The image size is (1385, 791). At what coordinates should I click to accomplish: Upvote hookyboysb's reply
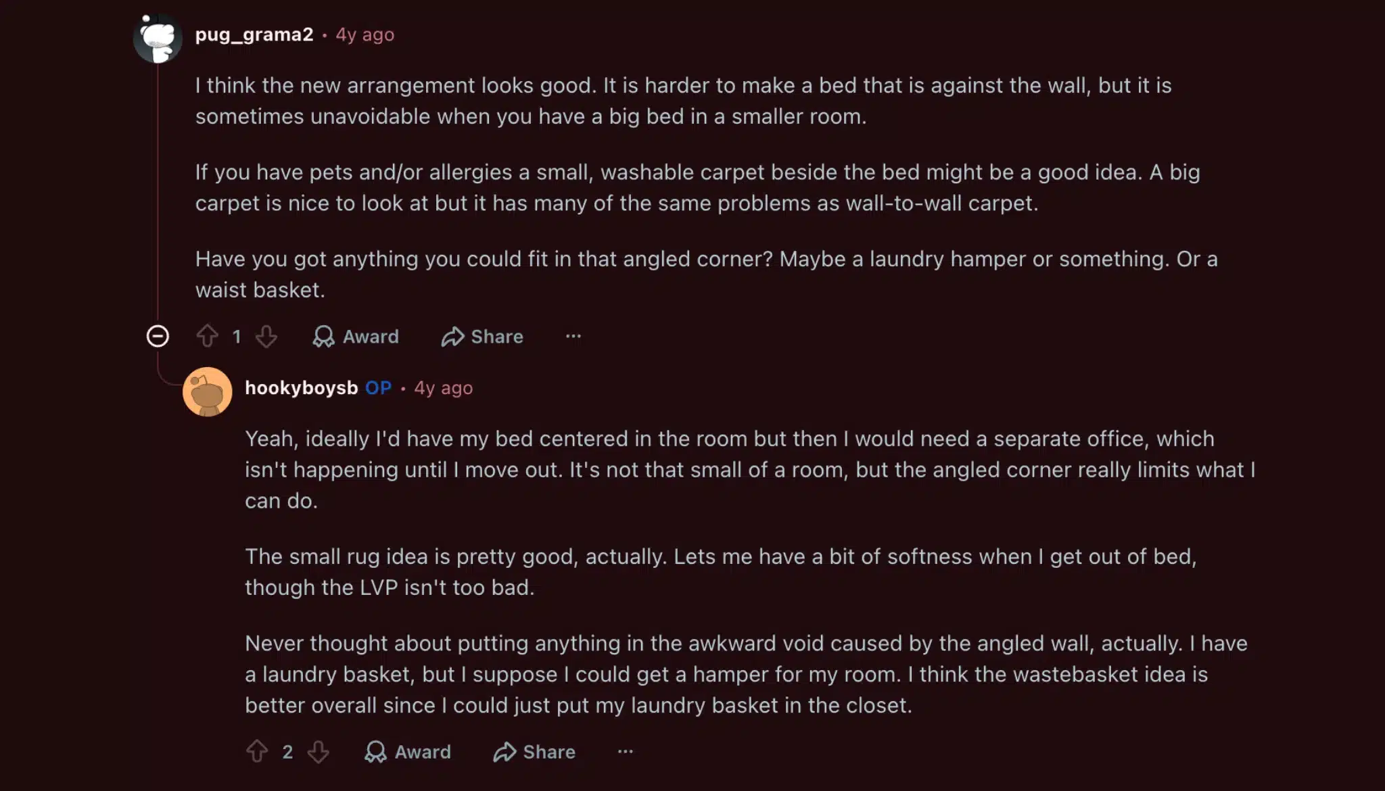pyautogui.click(x=257, y=751)
